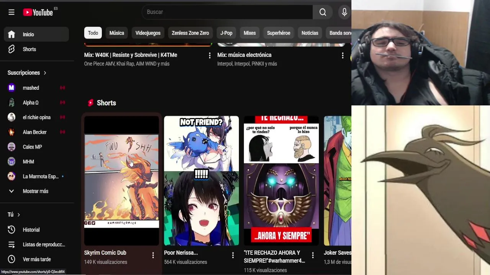Open the hamburger guide menu
This screenshot has height=275, width=490.
[x=11, y=12]
